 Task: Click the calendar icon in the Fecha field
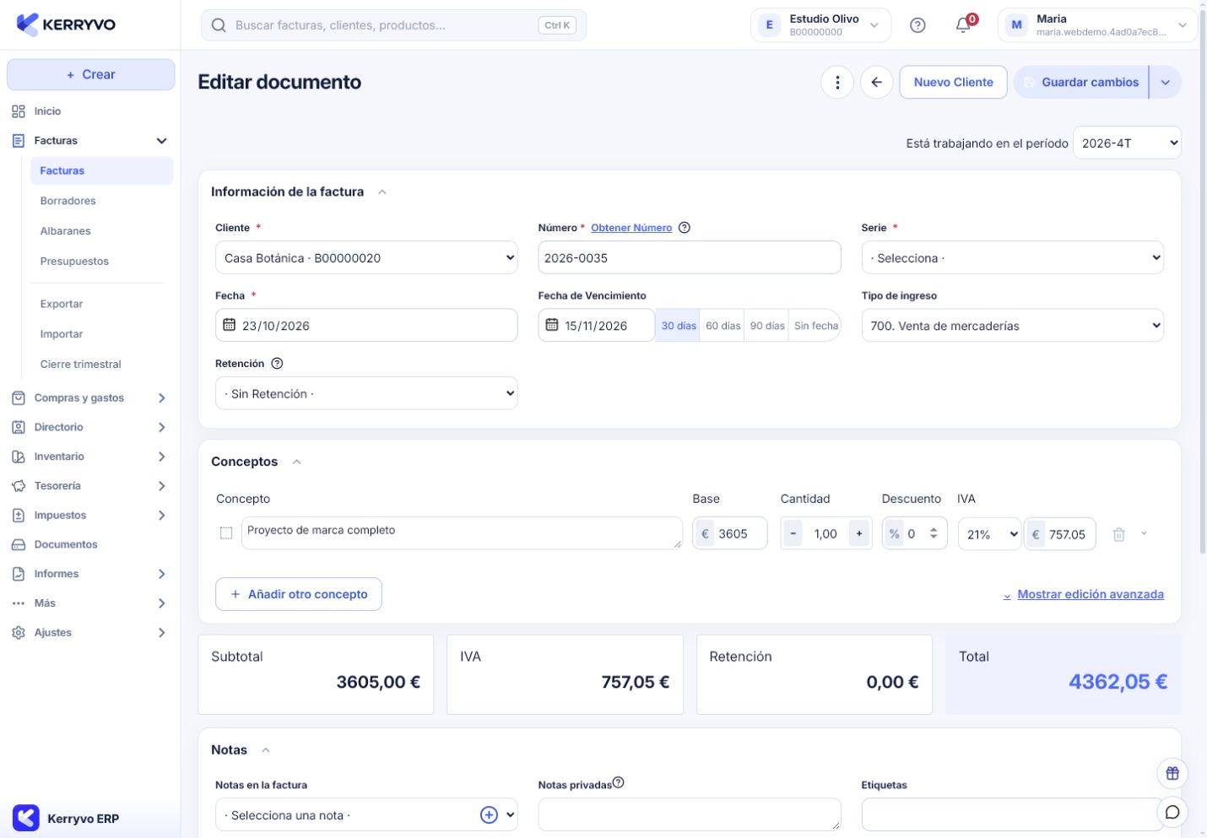point(230,325)
